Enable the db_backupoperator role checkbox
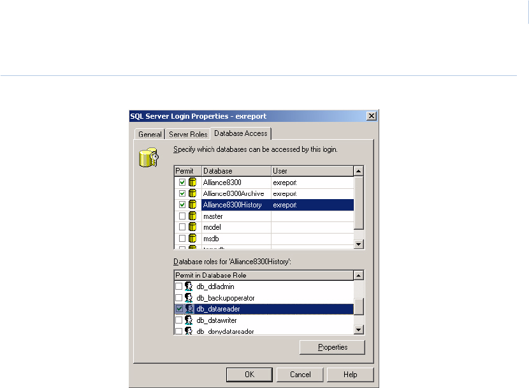The image size is (529, 388). 179,297
